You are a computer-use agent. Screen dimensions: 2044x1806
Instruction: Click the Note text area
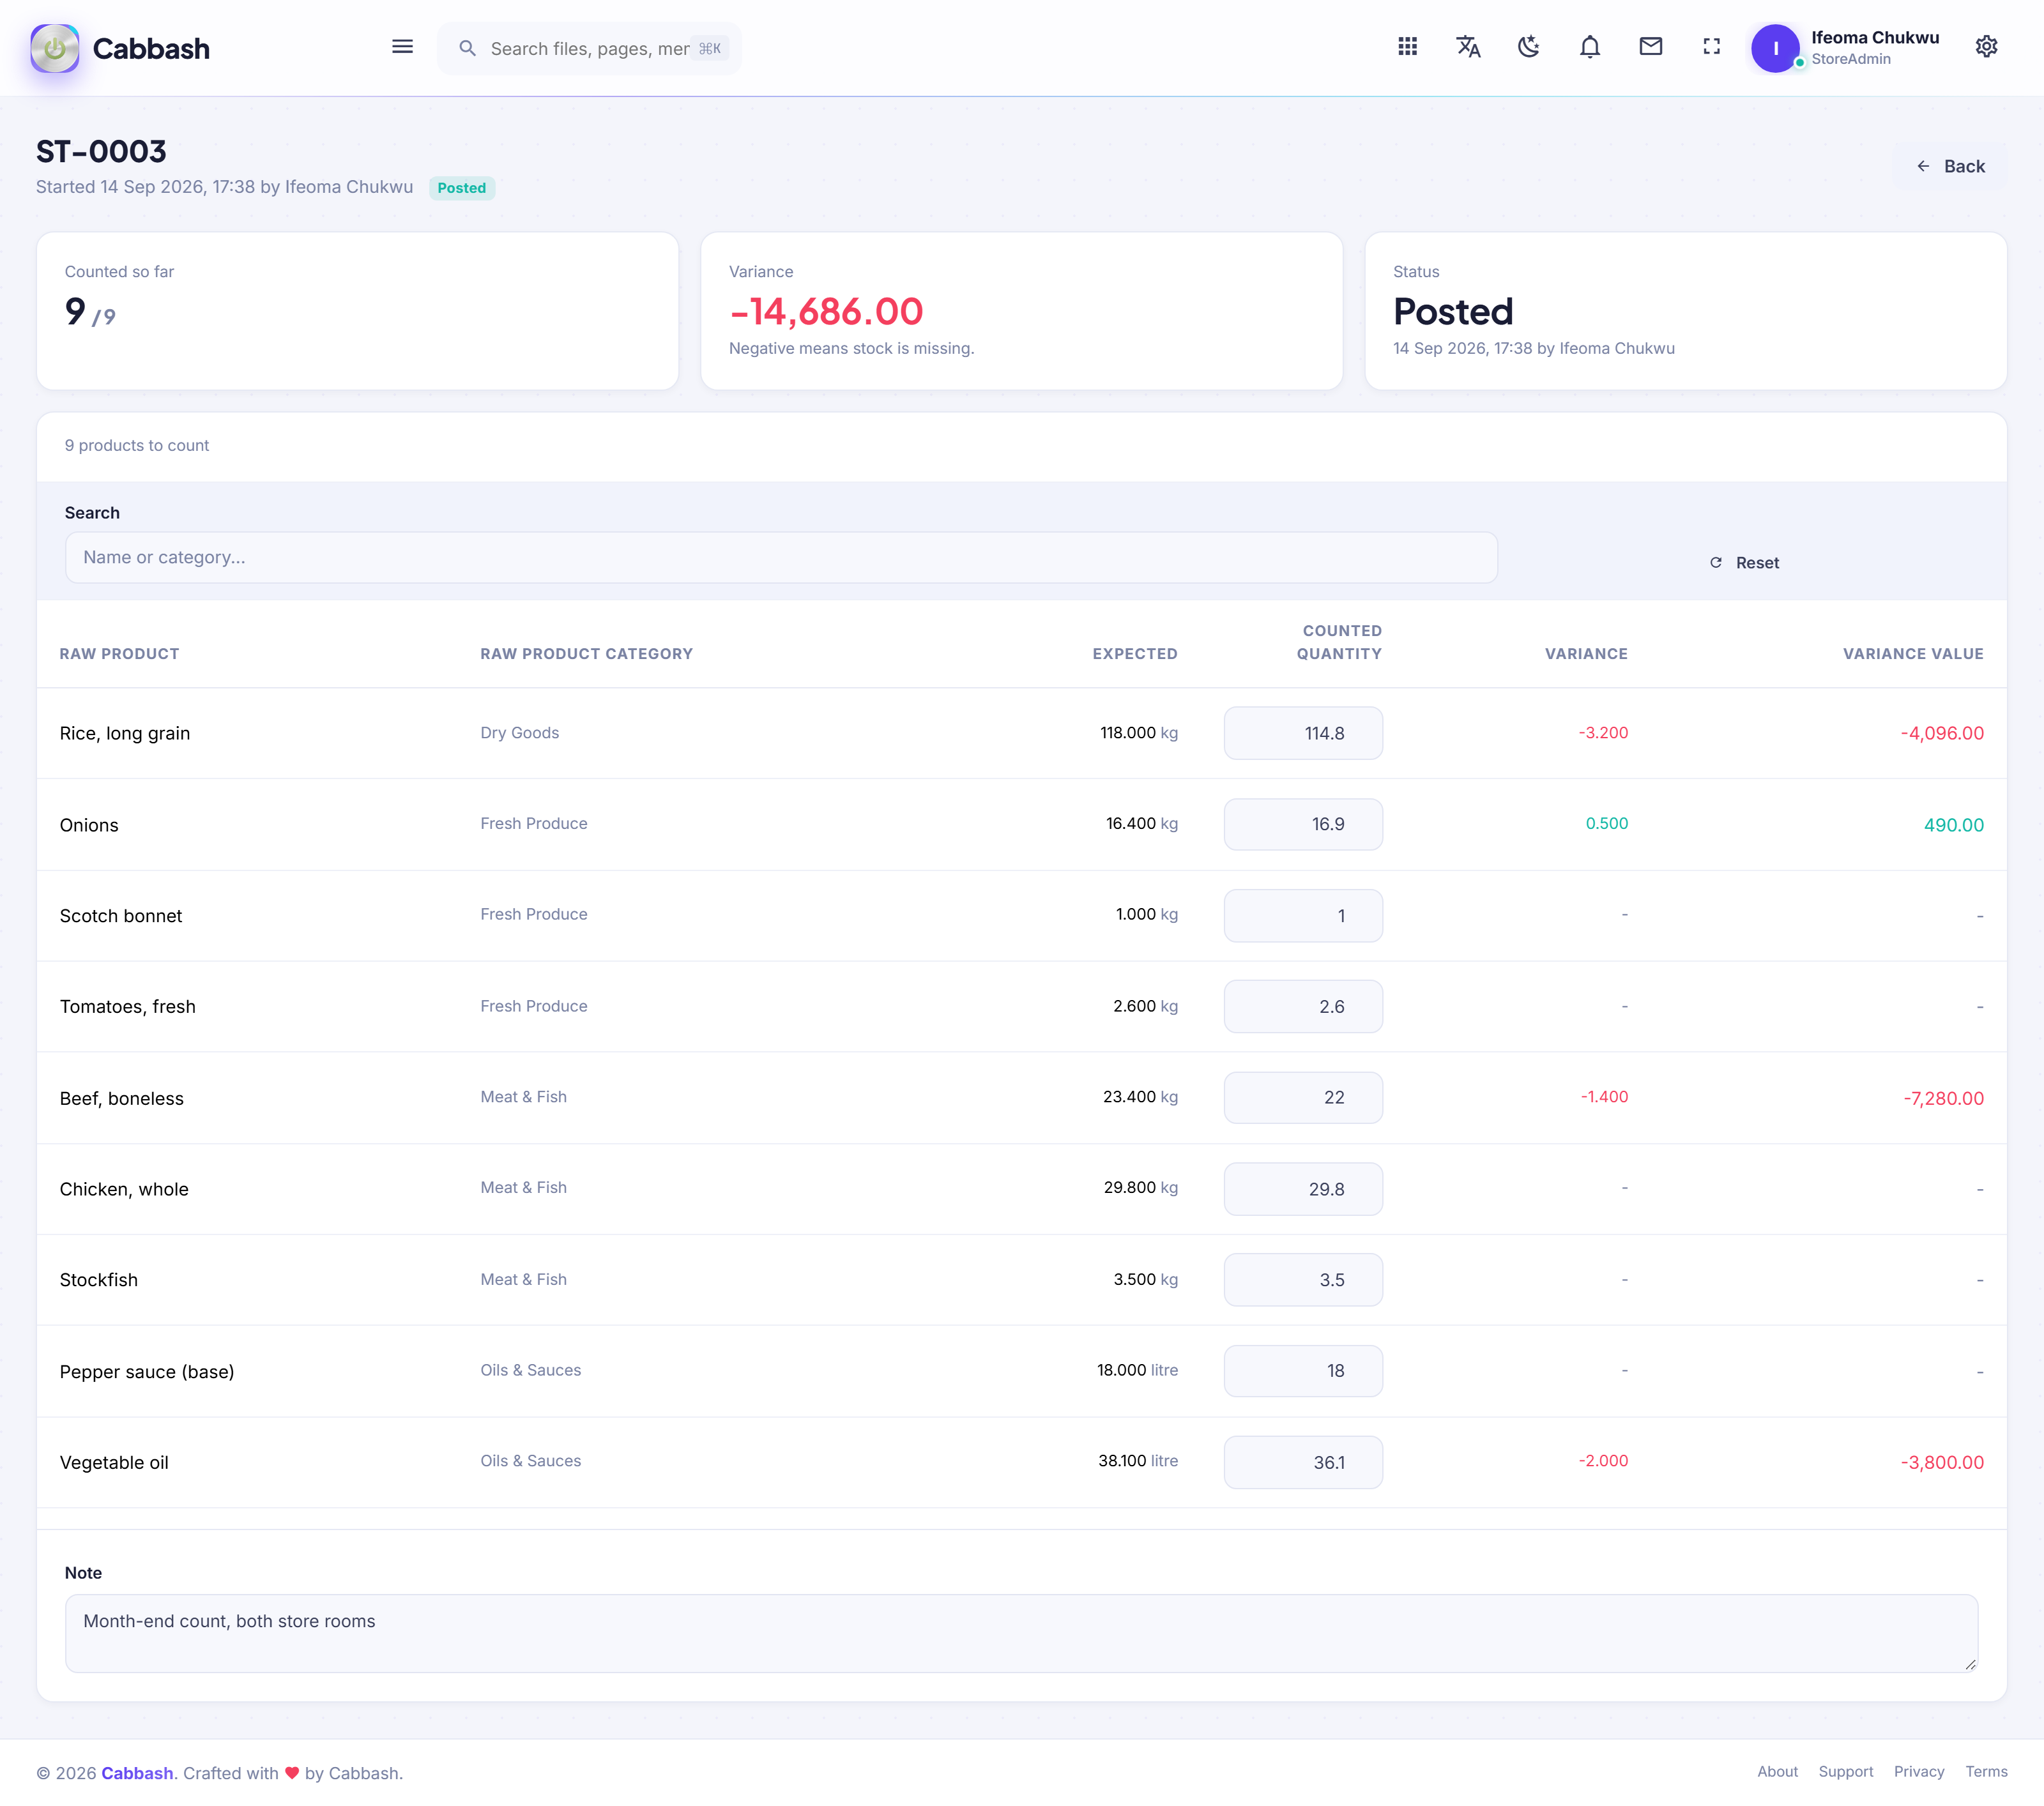[x=1021, y=1633]
